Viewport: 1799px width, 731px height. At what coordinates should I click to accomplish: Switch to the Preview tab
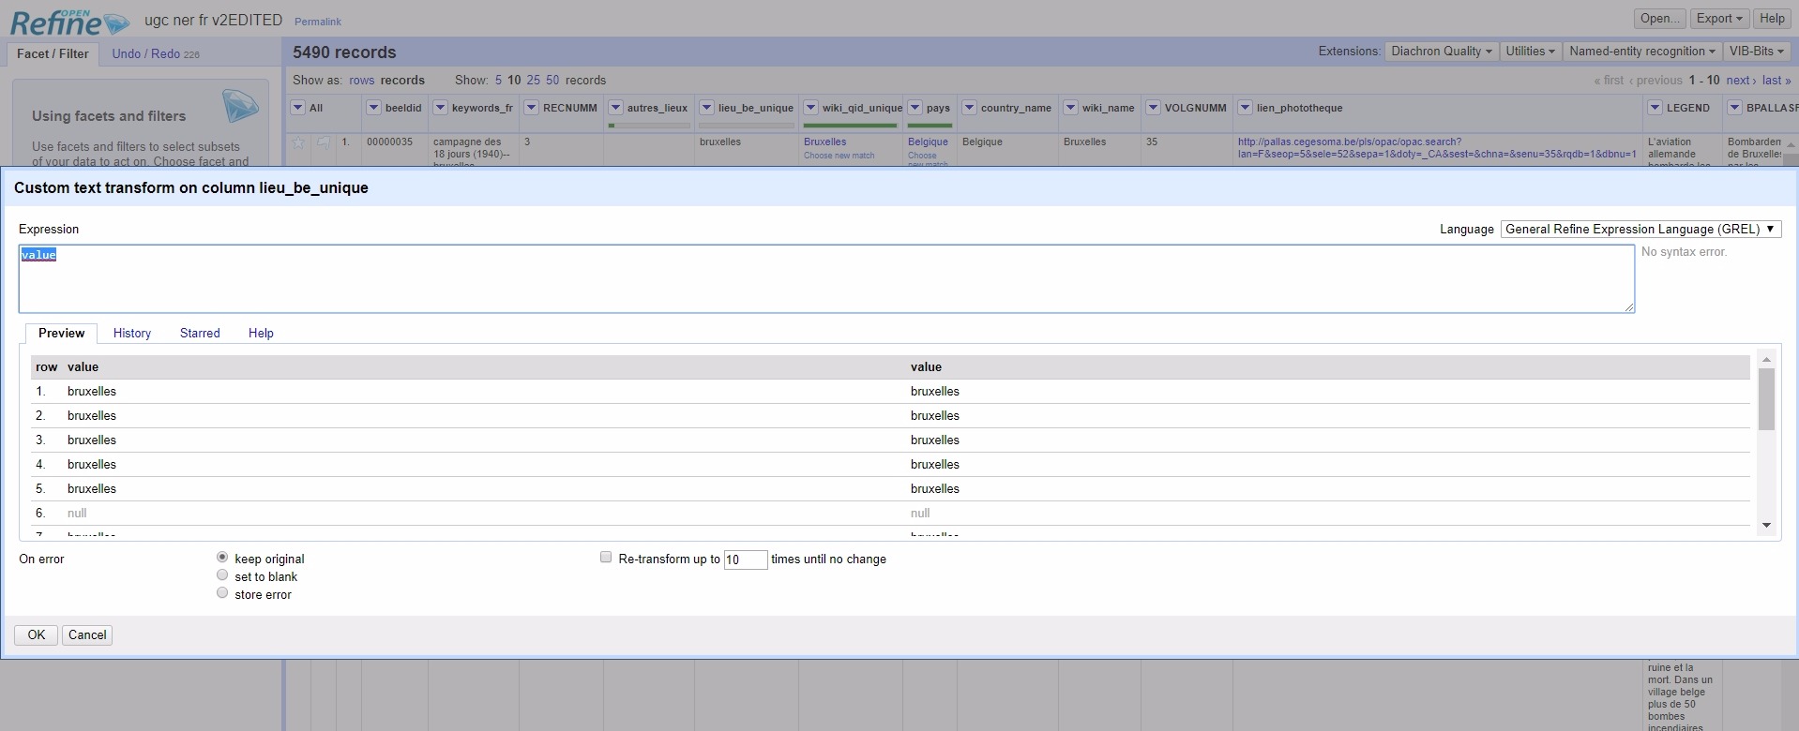[61, 333]
